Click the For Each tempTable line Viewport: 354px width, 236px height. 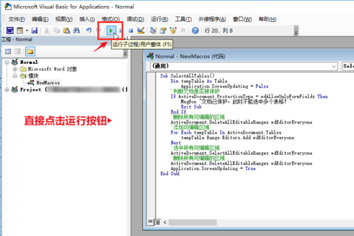(x=226, y=132)
